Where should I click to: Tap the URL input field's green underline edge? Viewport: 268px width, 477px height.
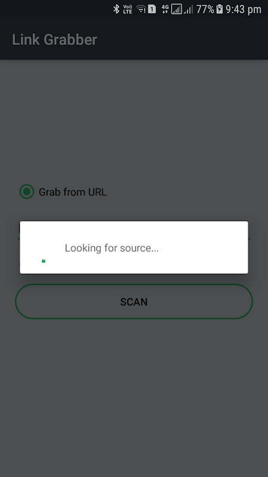point(249,239)
